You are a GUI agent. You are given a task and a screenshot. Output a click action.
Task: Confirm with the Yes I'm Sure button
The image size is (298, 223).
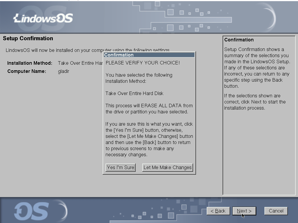120,167
